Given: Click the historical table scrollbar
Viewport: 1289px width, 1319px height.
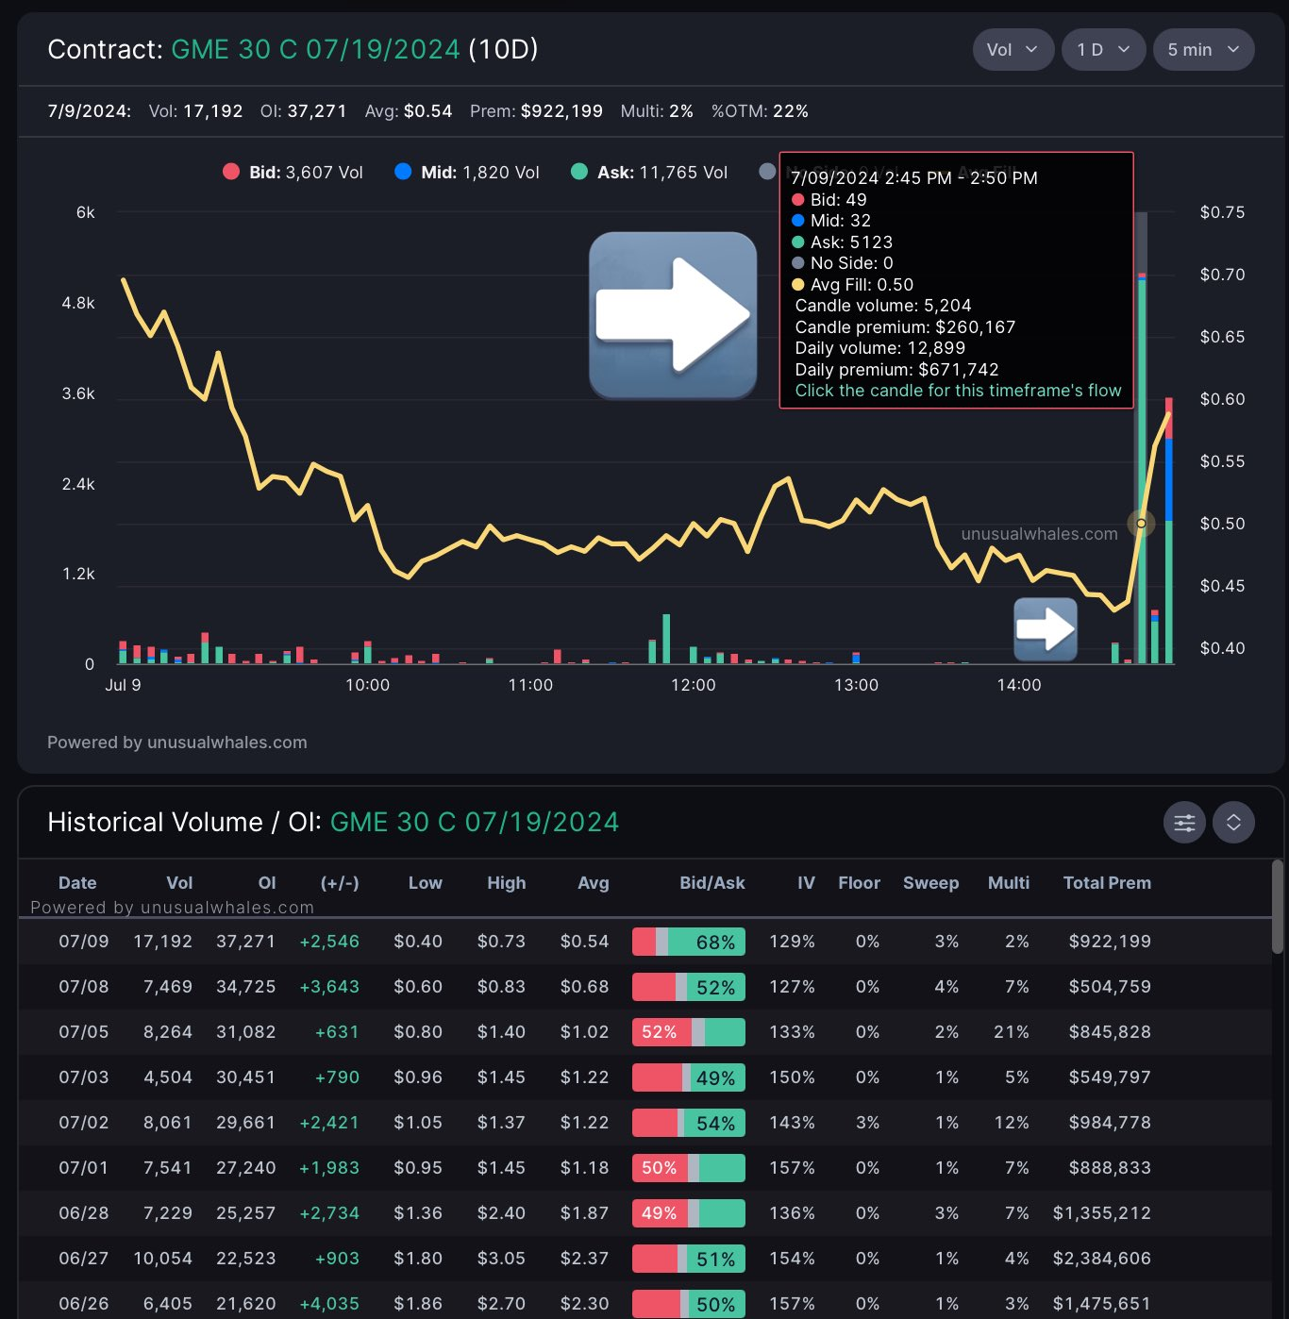Looking at the screenshot, I should tap(1278, 906).
